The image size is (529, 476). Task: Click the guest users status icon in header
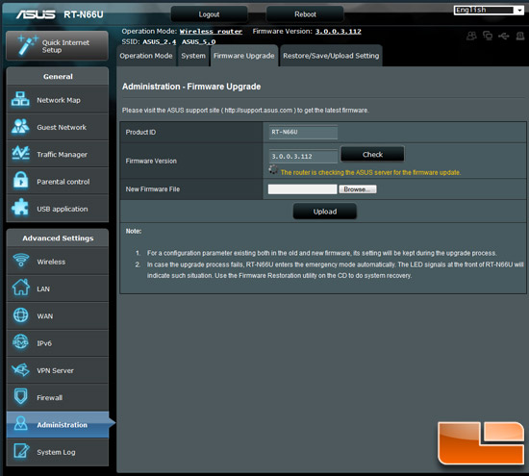pyautogui.click(x=471, y=36)
